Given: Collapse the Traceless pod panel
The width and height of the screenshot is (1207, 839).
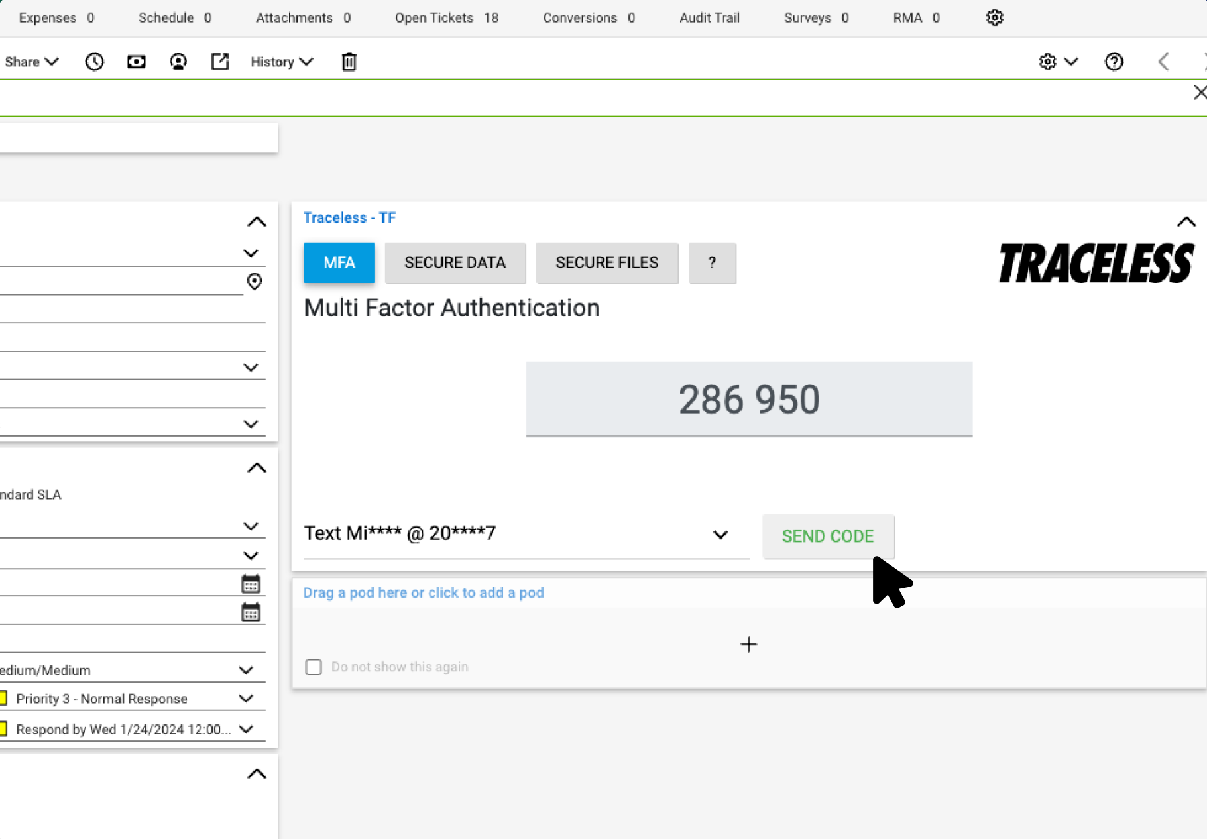Looking at the screenshot, I should pos(1186,221).
